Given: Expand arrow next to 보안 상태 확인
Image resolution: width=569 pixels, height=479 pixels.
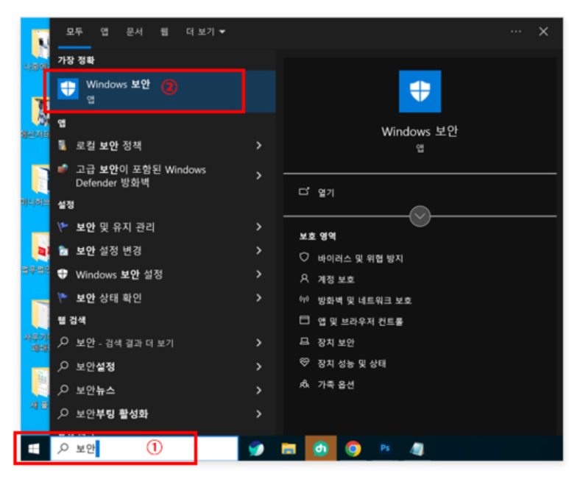Looking at the screenshot, I should tap(258, 298).
